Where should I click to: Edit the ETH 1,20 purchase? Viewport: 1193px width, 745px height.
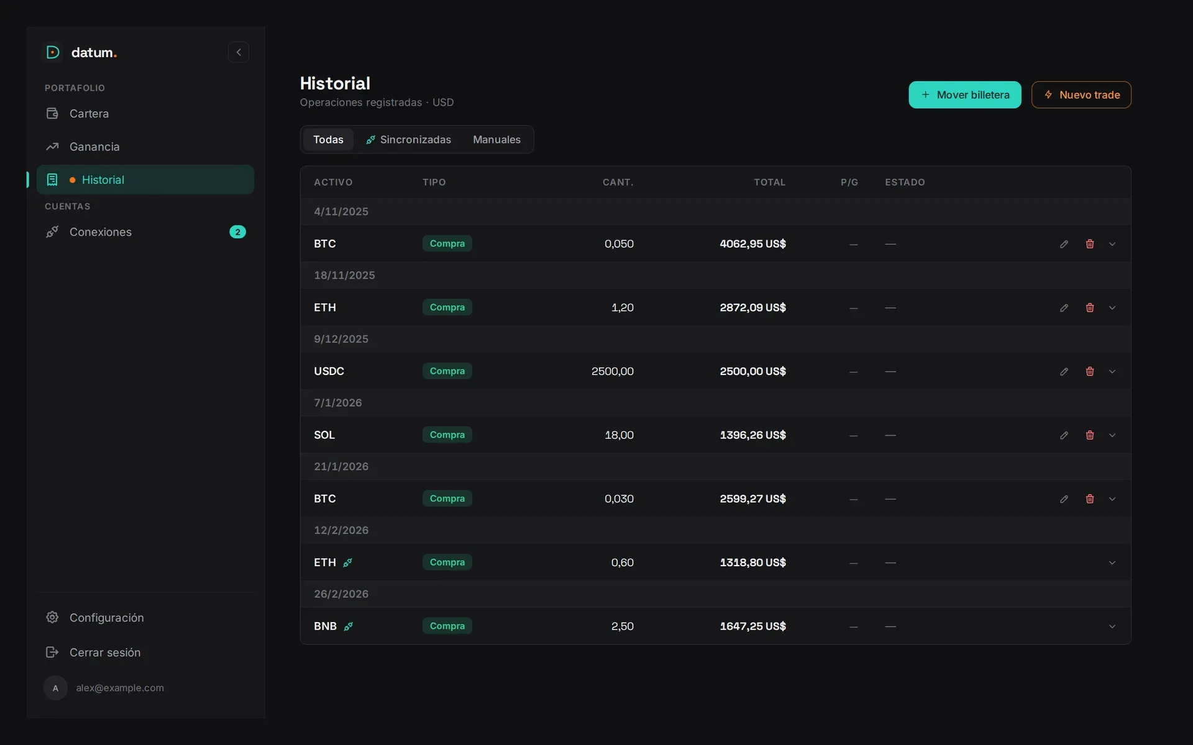(x=1064, y=308)
